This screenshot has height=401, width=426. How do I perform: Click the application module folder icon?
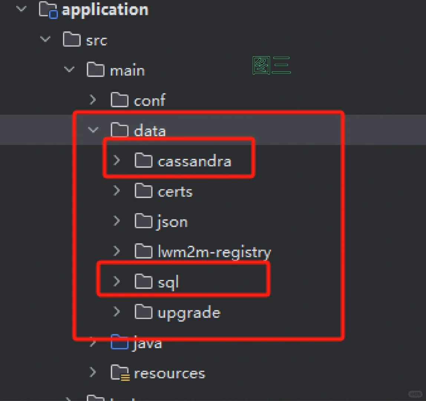coord(48,10)
